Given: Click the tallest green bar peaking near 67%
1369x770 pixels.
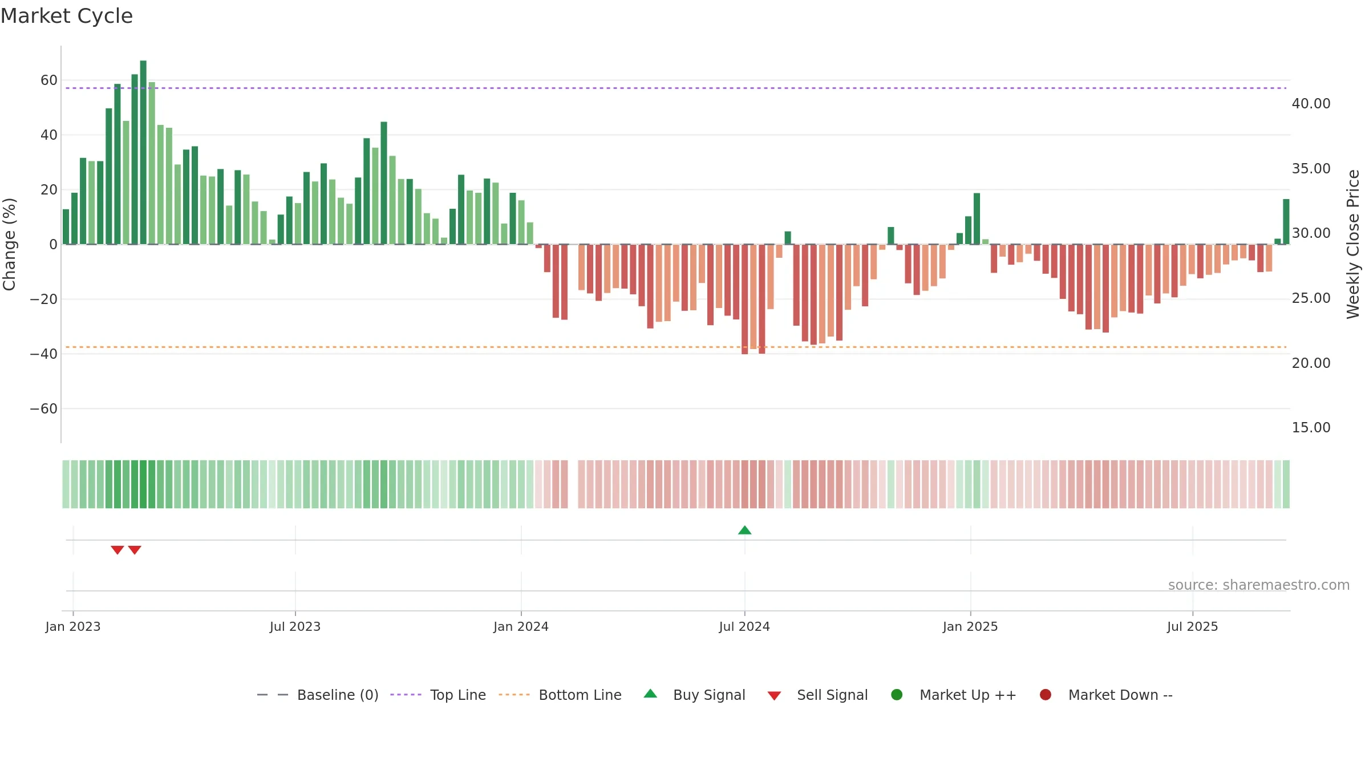Looking at the screenshot, I should click(143, 152).
